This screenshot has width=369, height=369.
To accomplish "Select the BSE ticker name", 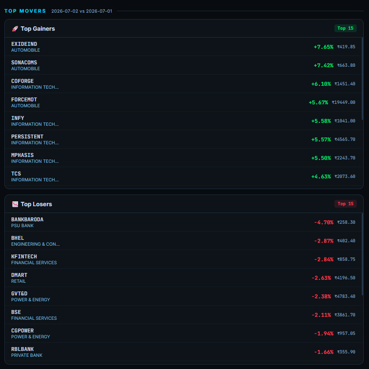I will [x=16, y=312].
